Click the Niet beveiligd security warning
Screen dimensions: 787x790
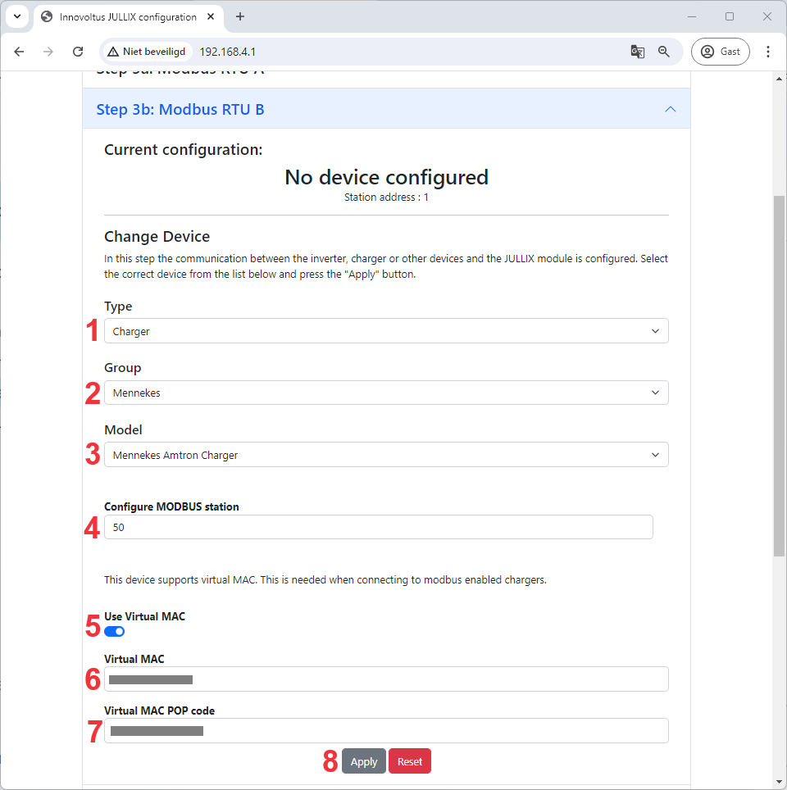tap(147, 52)
